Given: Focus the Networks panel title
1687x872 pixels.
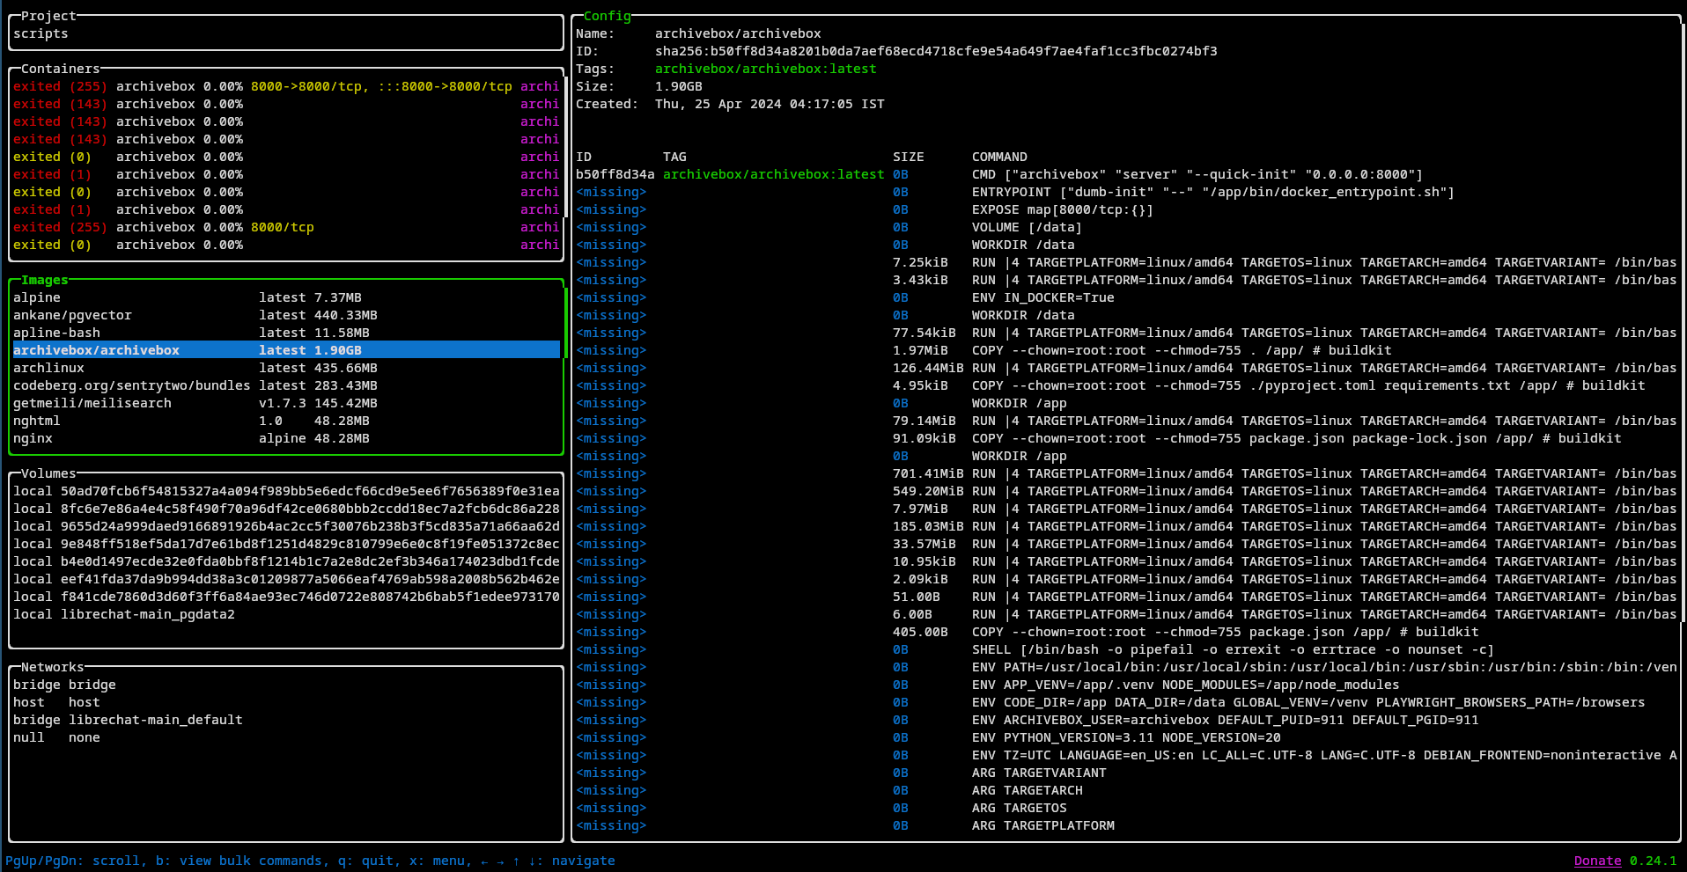Looking at the screenshot, I should pyautogui.click(x=52, y=667).
